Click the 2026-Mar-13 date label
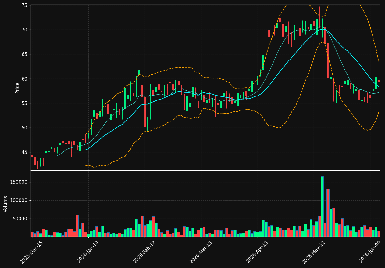 point(201,252)
